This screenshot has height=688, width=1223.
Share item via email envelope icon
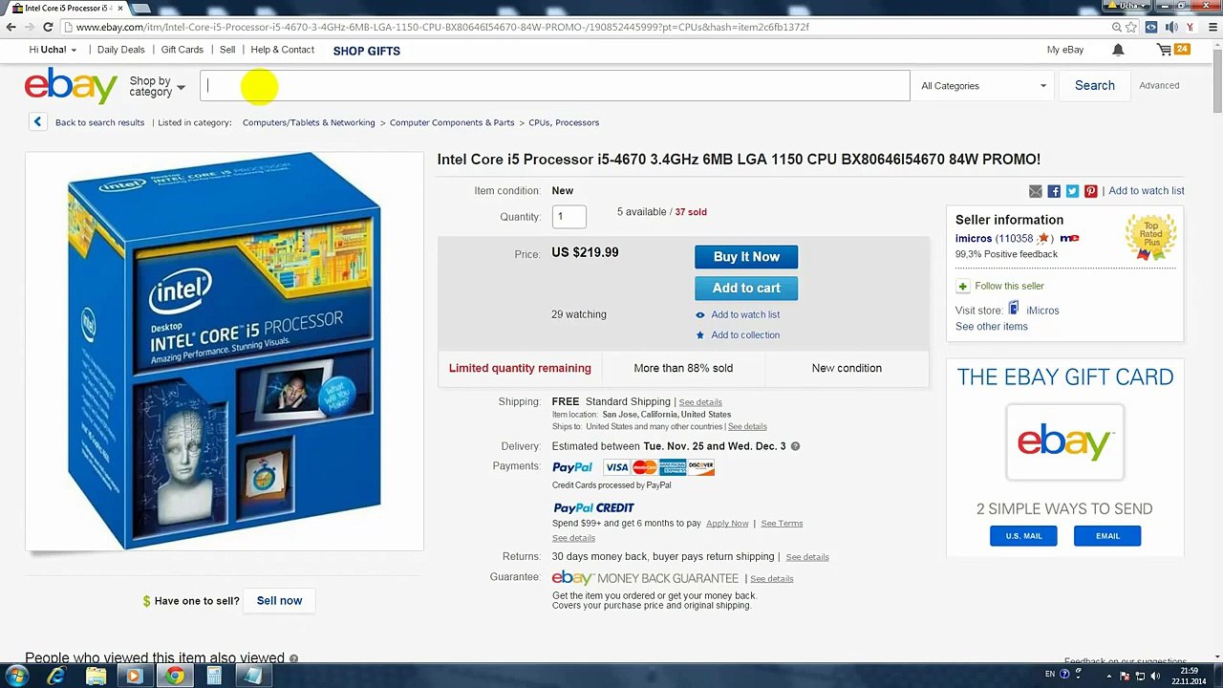1036,191
